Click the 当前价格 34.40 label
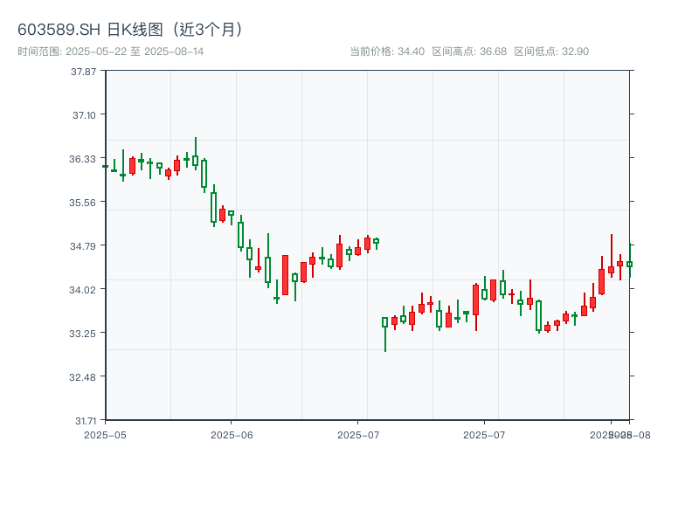Viewport: 699px width, 524px height. tap(386, 52)
